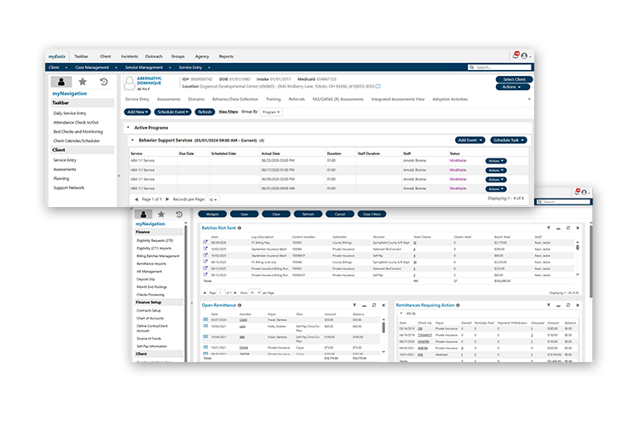Open Actions for 06/25/2026 service row
639x426 pixels.
click(496, 161)
